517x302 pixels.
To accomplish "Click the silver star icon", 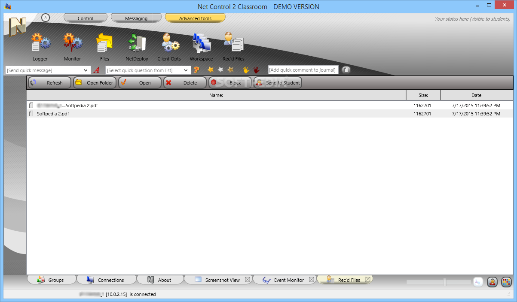I will pos(220,69).
